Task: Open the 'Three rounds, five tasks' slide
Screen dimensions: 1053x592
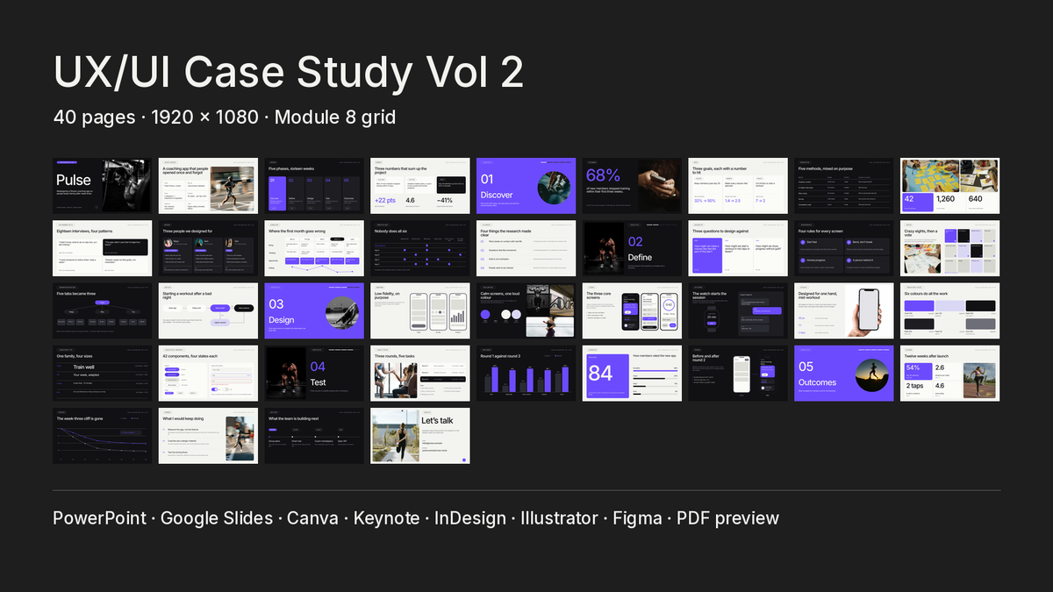Action: tap(420, 373)
